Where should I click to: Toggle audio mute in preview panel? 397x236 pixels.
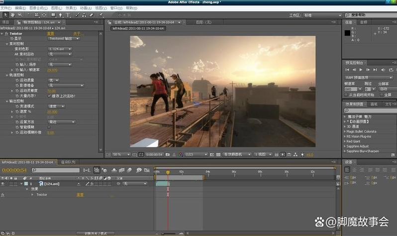[383, 70]
